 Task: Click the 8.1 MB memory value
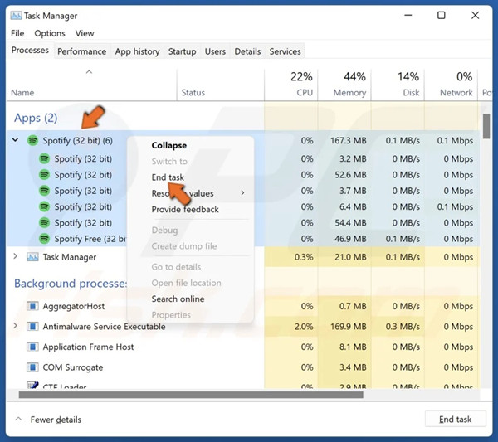353,347
